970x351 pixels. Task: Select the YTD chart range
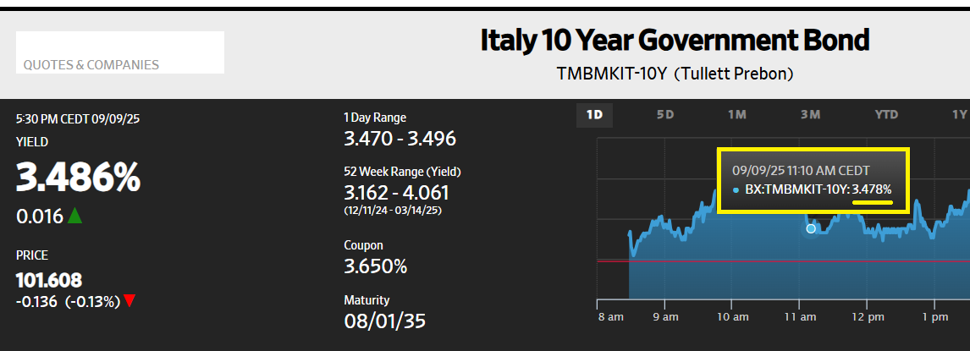[x=886, y=115]
